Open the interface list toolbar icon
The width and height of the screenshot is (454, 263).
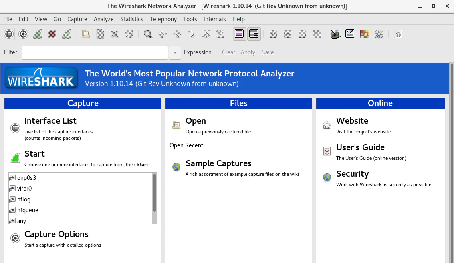tap(9, 34)
